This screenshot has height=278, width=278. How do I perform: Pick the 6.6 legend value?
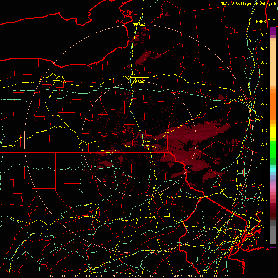264,90
